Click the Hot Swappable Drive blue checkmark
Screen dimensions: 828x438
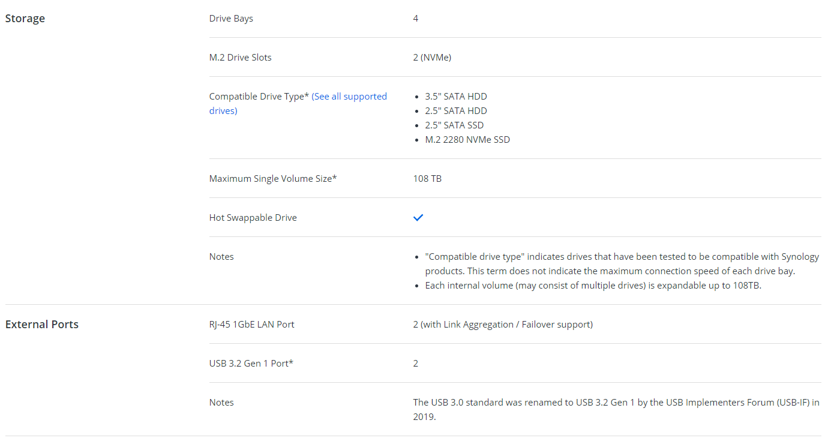point(418,217)
